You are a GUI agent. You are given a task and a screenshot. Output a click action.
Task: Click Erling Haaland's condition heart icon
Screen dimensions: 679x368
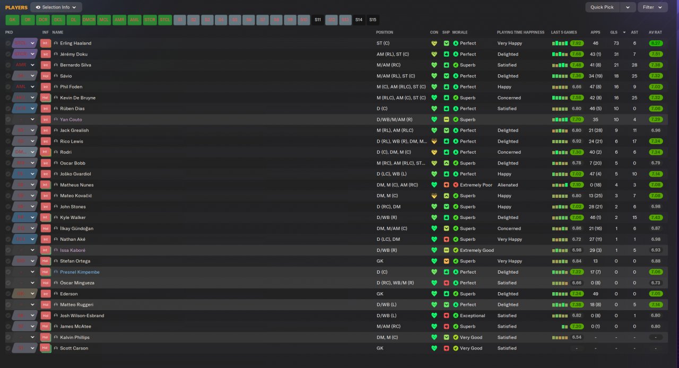[434, 43]
